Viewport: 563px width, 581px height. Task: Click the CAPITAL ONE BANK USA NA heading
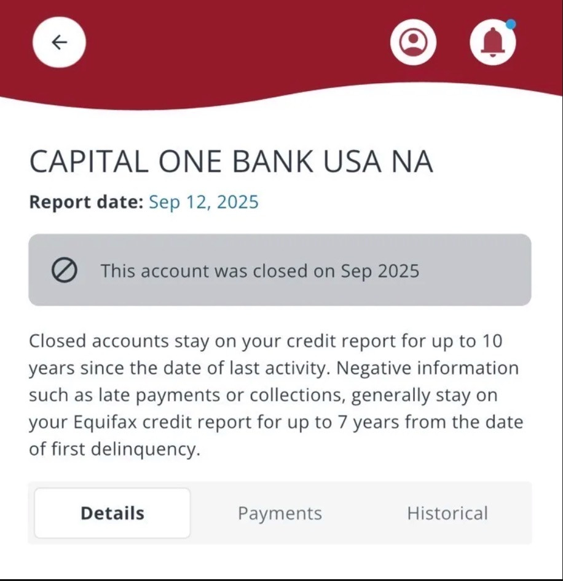click(231, 161)
